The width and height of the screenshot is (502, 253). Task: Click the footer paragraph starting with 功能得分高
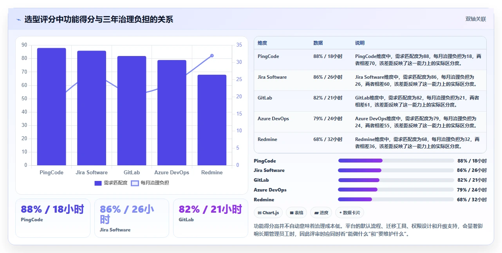[368, 230]
